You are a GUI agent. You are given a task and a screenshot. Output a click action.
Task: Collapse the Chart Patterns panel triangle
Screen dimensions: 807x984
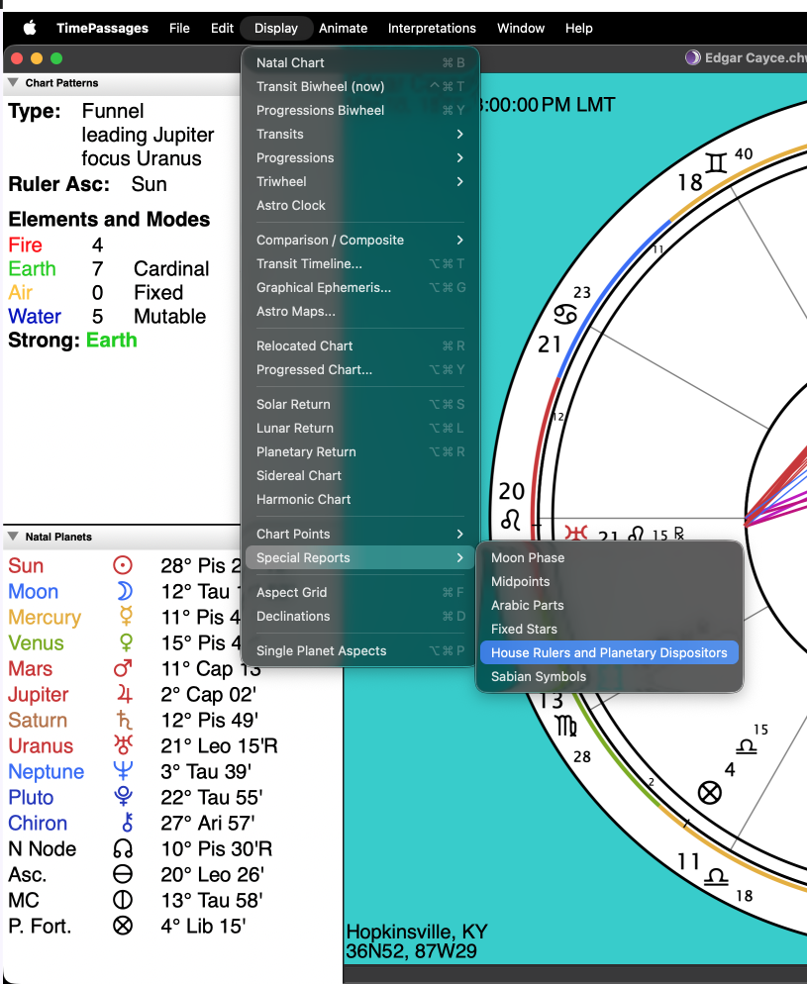click(x=13, y=83)
